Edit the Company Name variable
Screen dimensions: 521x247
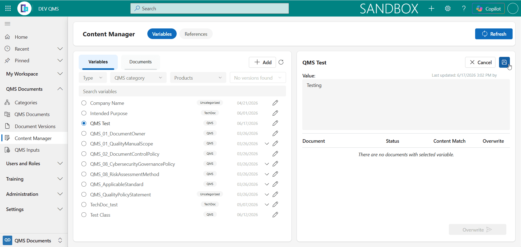[x=275, y=103]
